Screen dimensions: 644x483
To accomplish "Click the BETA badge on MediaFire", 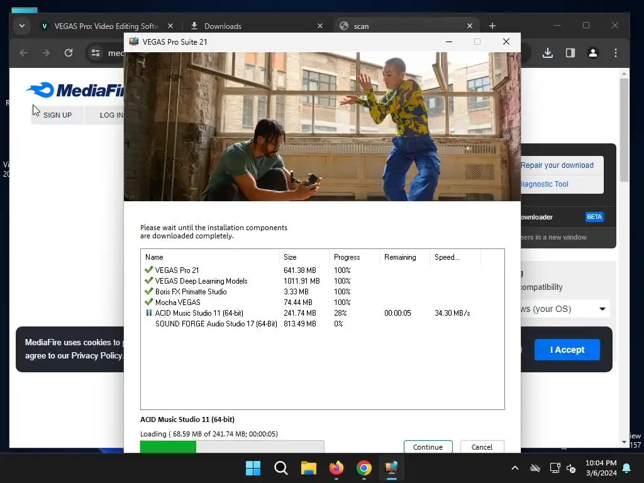I will click(x=594, y=217).
